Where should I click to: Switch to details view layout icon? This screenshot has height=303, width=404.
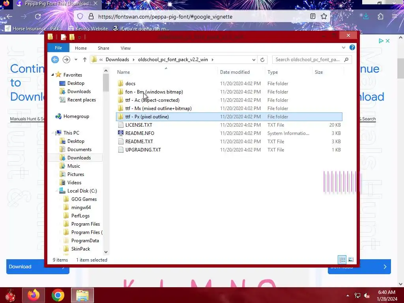(342, 260)
